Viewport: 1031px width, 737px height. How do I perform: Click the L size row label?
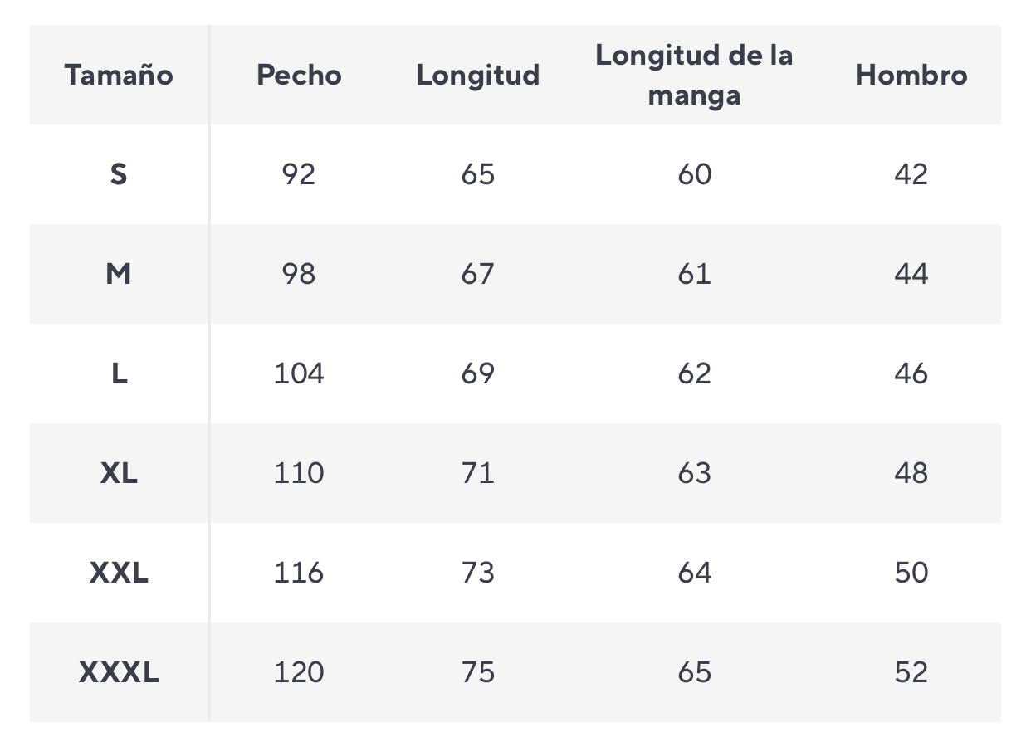119,373
